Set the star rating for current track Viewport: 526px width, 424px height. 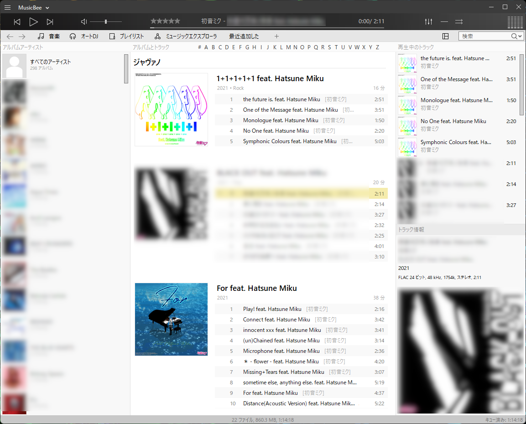pos(166,21)
